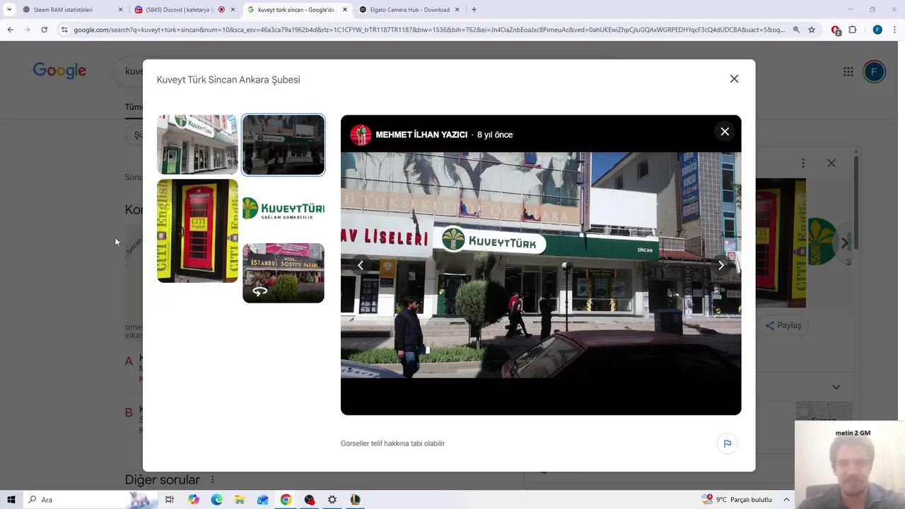
Task: Close the Elgato Camera Hub tab
Action: 457,10
